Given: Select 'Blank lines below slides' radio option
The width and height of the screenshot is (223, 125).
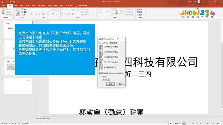Looking at the screenshot, I should (105, 62).
